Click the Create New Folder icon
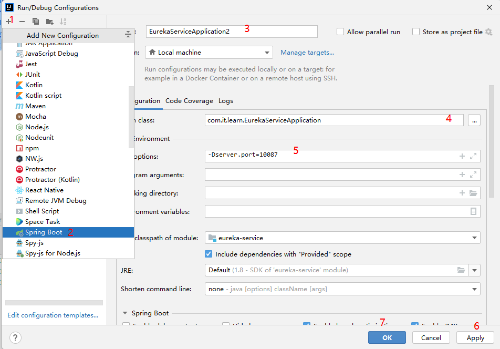Screen dimensions: 500x349 coord(49,22)
